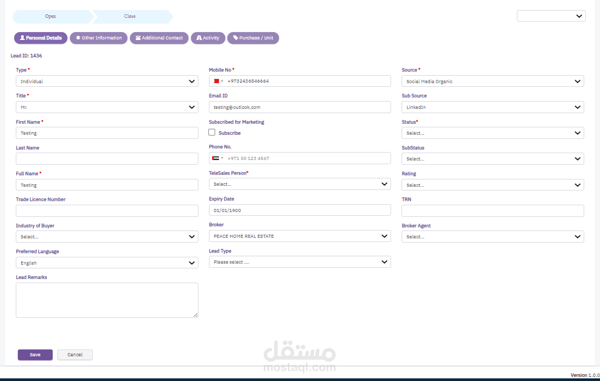The height and width of the screenshot is (381, 600).
Task: Click the Save button
Action: click(x=35, y=355)
